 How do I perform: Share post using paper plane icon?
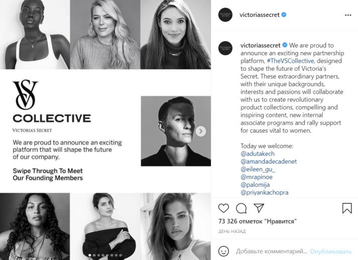[x=259, y=208]
